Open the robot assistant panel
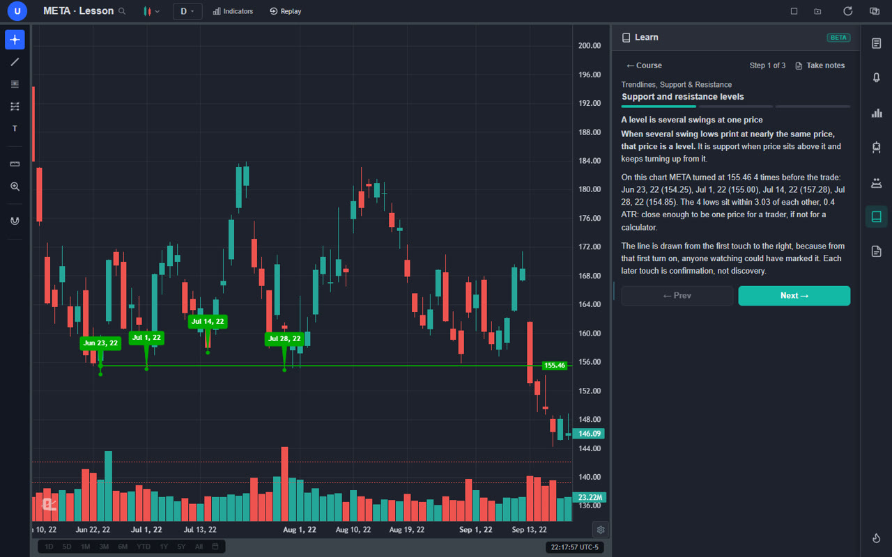The width and height of the screenshot is (892, 557). 877,147
